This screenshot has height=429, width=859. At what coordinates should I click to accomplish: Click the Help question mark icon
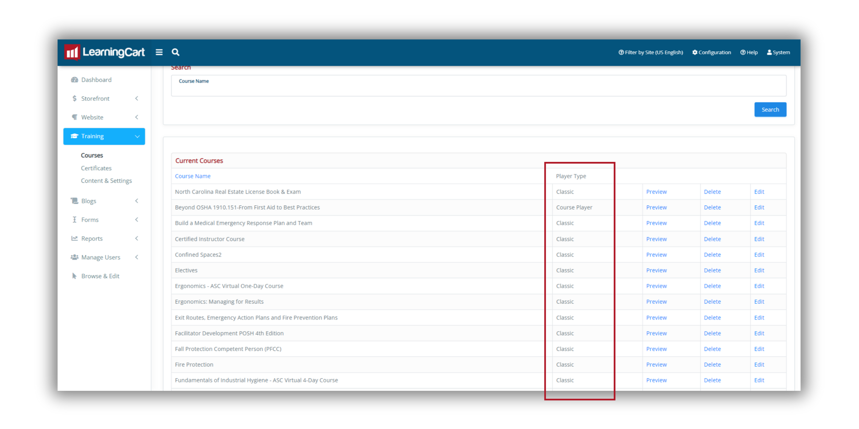pos(743,52)
